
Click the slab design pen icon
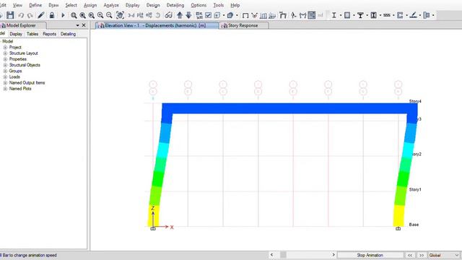point(413,15)
